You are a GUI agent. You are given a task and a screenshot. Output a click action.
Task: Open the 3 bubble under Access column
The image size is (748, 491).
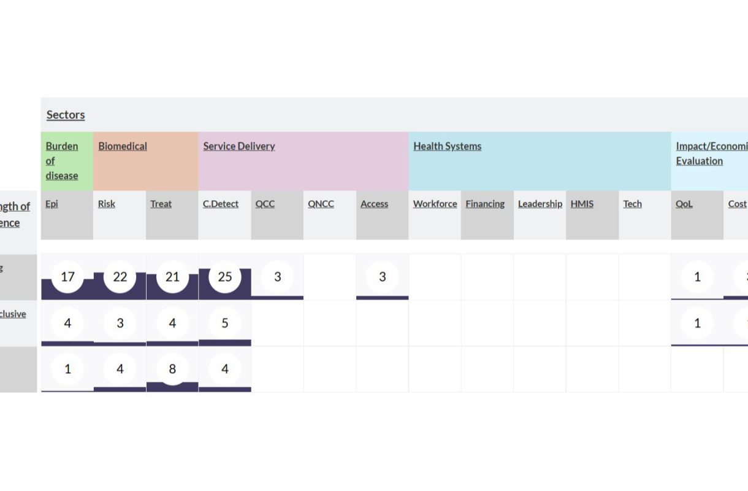[383, 277]
